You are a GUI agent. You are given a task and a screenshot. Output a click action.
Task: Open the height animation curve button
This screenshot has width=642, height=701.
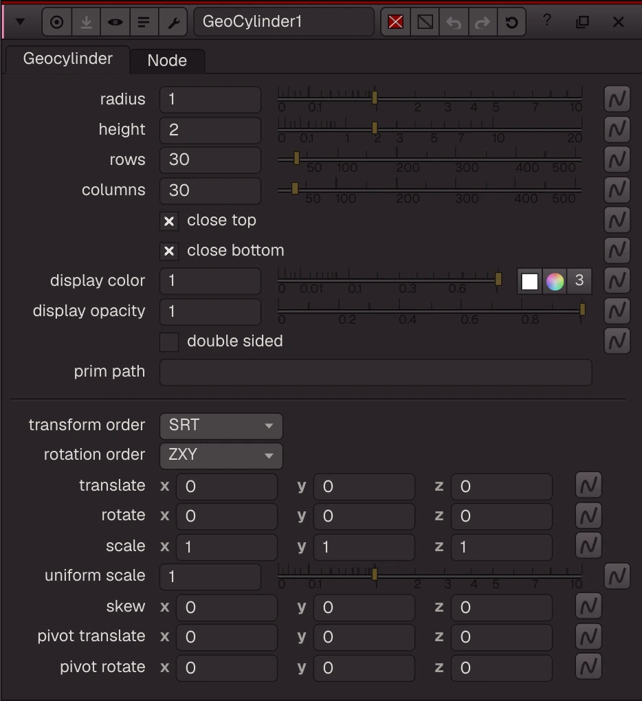[617, 129]
